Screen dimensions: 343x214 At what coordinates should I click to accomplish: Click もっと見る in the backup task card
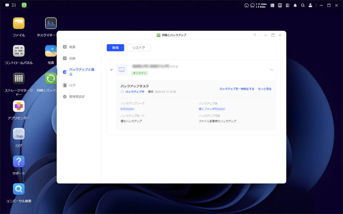(266, 88)
